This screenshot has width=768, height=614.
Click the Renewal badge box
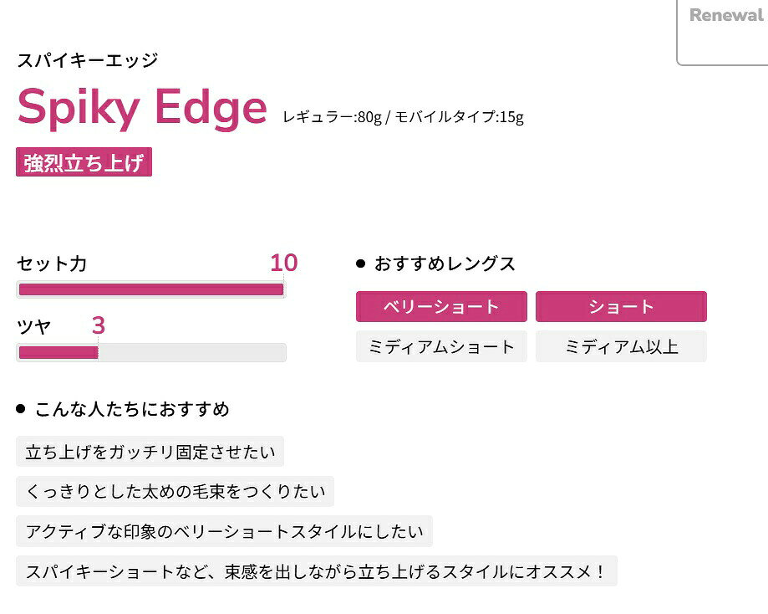722,33
